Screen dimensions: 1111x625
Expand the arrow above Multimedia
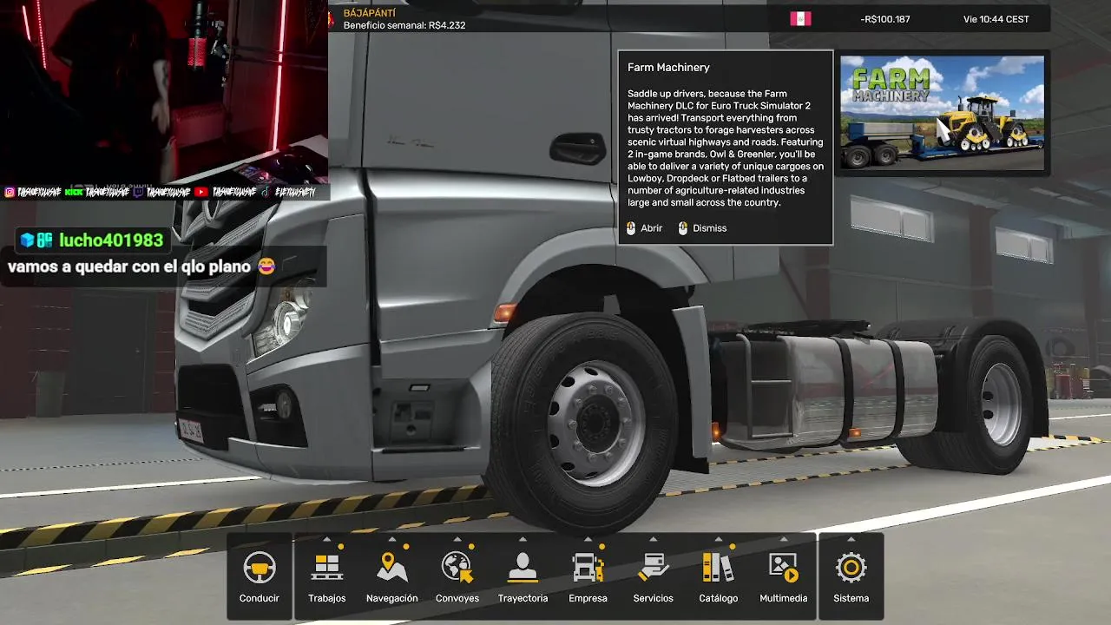tap(783, 539)
